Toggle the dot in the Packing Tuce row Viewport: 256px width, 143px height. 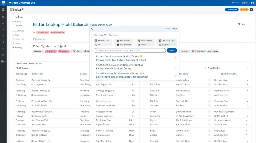(209, 101)
